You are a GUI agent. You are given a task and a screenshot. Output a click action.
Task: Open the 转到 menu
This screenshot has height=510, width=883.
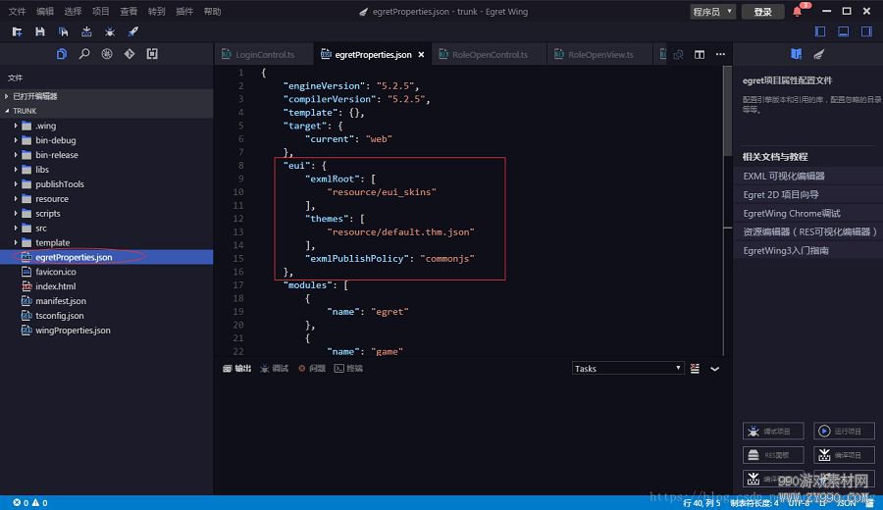coord(157,11)
